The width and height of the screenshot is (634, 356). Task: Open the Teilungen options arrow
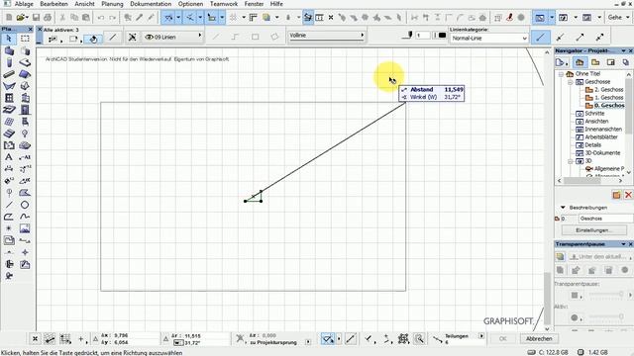pyautogui.click(x=481, y=336)
